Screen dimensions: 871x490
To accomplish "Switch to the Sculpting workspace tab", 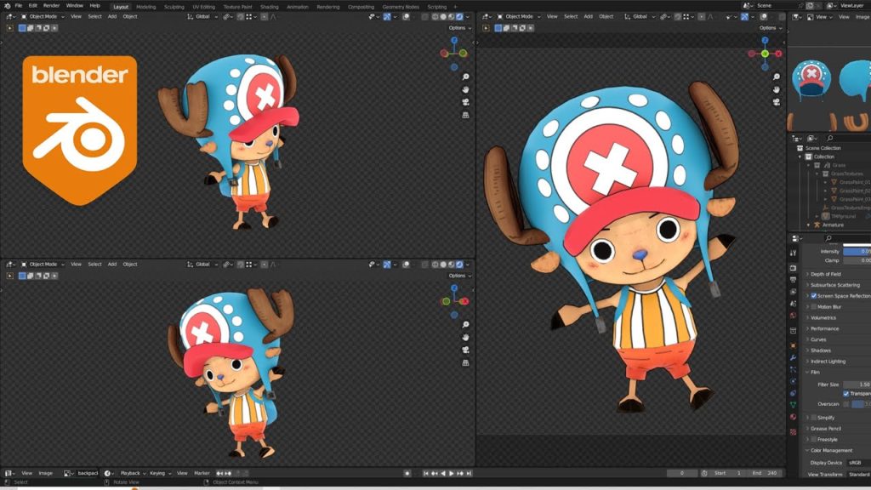I will click(x=174, y=6).
